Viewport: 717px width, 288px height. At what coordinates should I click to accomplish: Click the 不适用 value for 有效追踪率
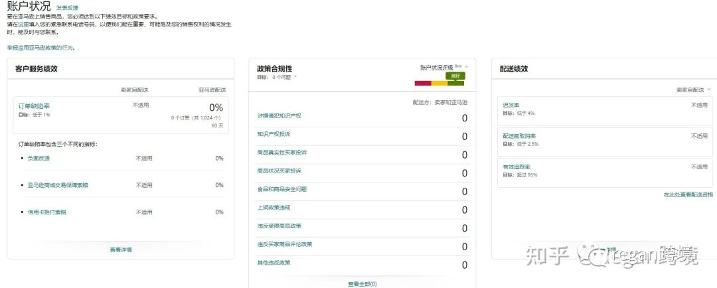[x=699, y=167]
